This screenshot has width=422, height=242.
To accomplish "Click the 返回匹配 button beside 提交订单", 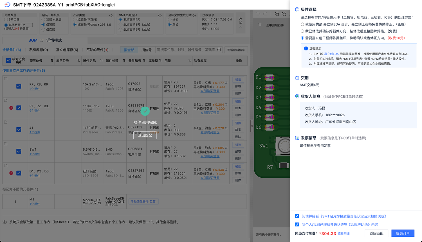I will (376, 233).
